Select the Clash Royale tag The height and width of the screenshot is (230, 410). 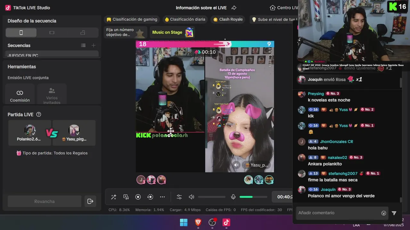pos(228,19)
